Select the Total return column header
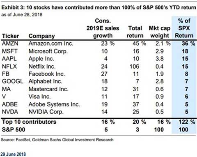 click(x=135, y=32)
